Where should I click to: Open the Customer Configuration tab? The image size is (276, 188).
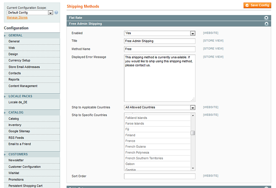tap(32, 167)
